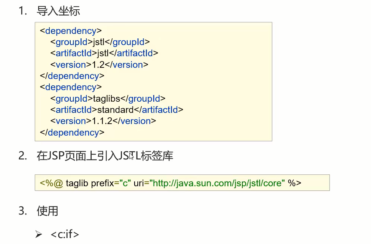Click the first opening <dependency> tag
Screen dimensions: 371x244
[x=71, y=31]
